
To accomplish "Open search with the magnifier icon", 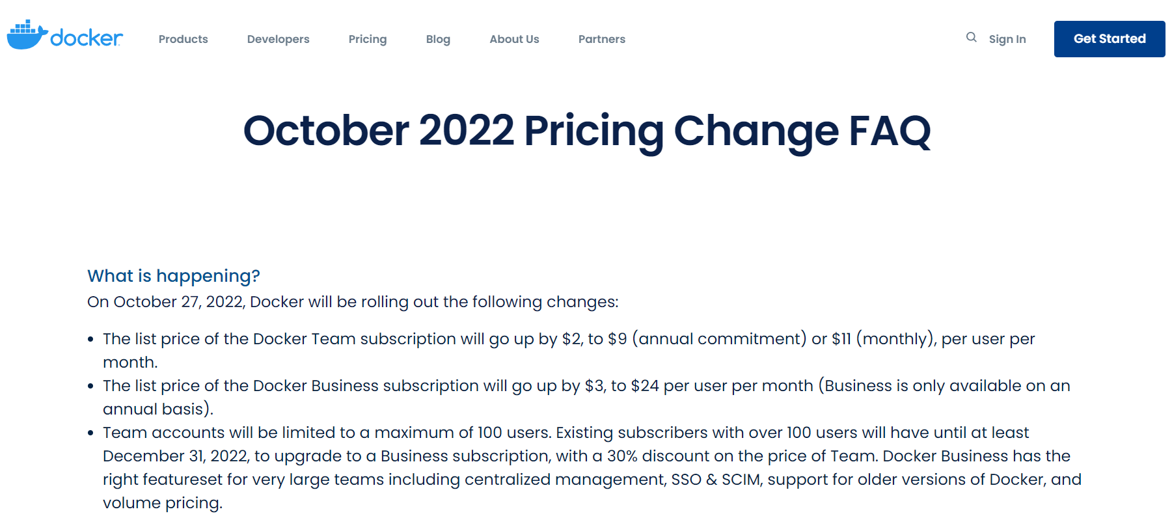I will pos(971,38).
